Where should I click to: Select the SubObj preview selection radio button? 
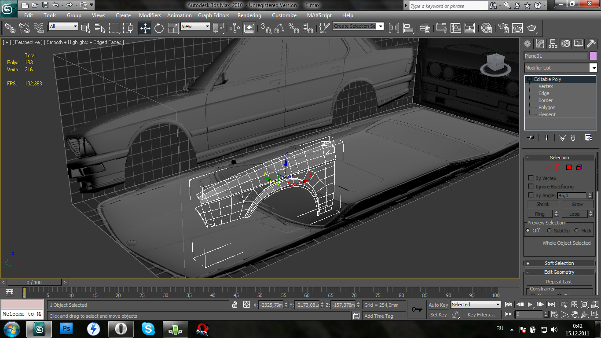549,231
